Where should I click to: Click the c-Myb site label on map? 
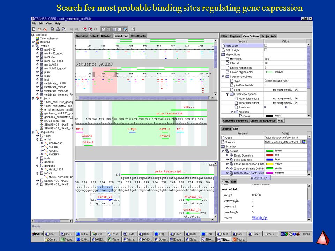coord(132,129)
